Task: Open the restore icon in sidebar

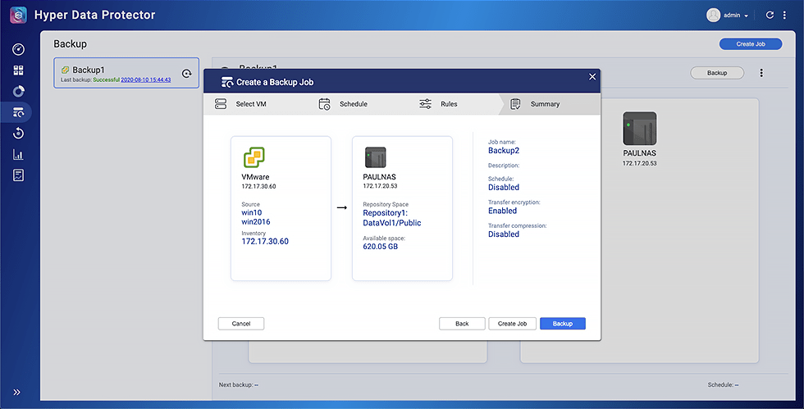Action: coord(18,134)
